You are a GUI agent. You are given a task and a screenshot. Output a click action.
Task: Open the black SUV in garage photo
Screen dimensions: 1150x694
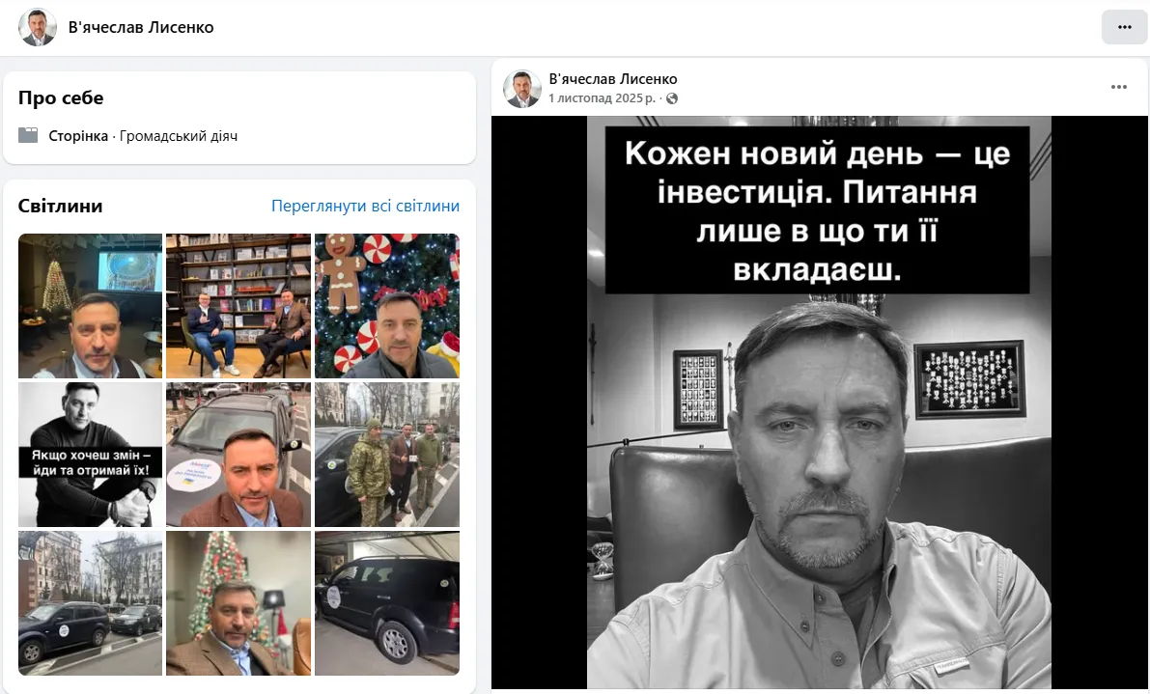pos(387,603)
